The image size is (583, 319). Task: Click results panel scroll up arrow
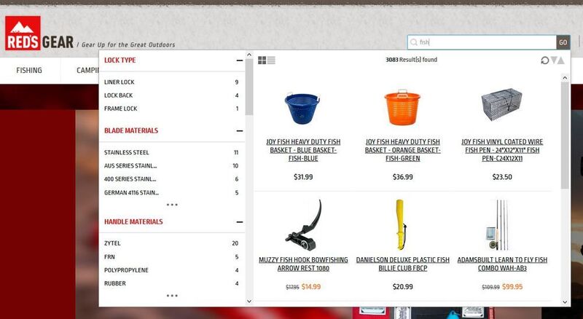[x=565, y=78]
